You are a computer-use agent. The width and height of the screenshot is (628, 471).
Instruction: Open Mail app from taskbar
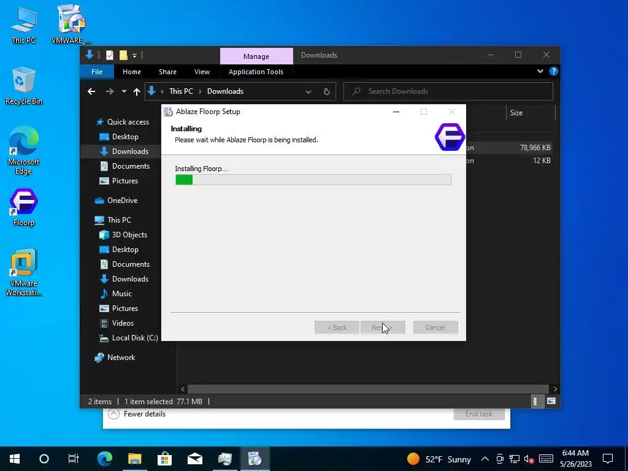(x=194, y=459)
